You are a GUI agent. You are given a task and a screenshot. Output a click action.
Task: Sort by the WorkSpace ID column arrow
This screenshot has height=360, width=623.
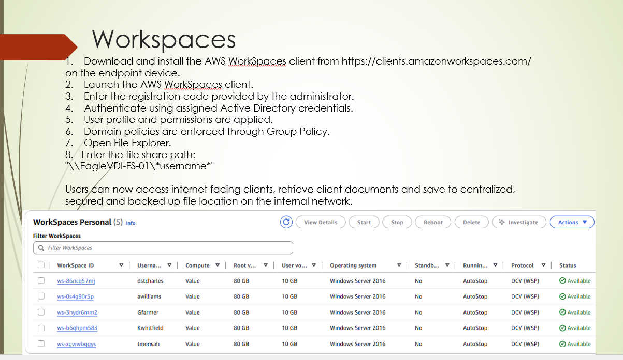(x=121, y=265)
